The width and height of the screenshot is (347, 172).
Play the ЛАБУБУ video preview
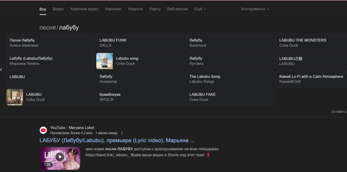click(60, 157)
